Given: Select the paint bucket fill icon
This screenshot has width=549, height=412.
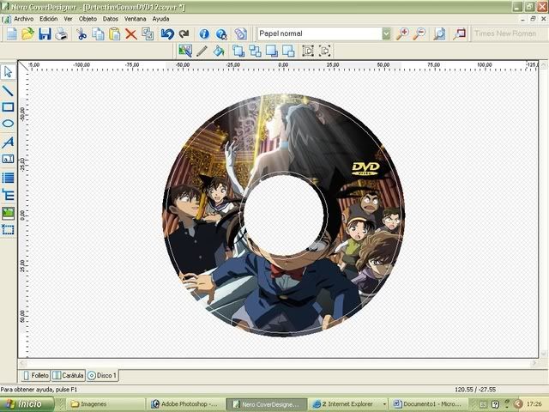Looking at the screenshot, I should pyautogui.click(x=219, y=51).
